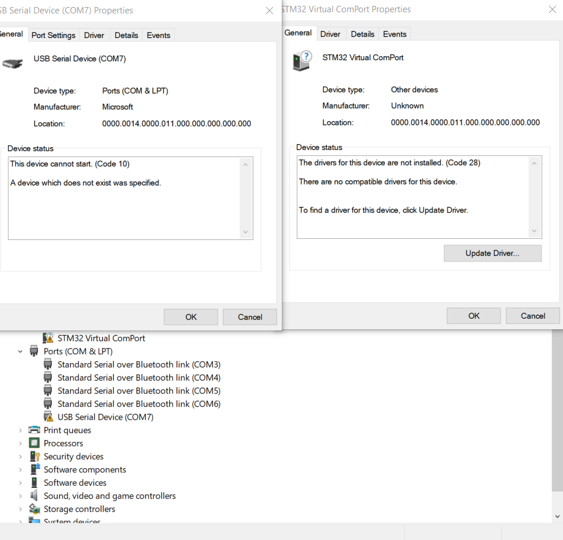Cancel the STM32 Virtual ComPort Properties dialog
This screenshot has width=563, height=540.
533,316
